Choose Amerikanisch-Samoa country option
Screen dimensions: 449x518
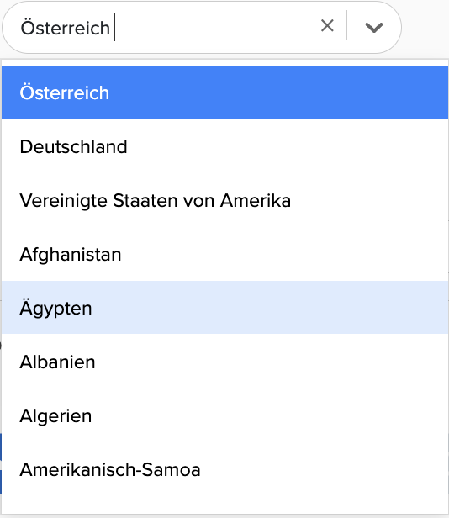[x=225, y=469]
